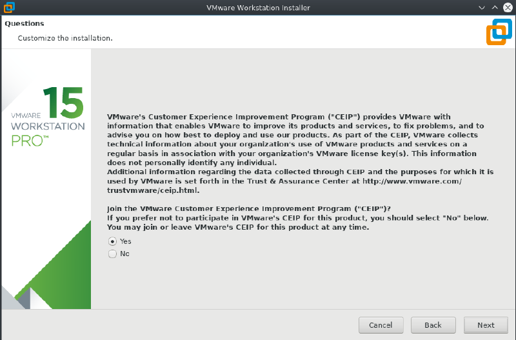The image size is (516, 340).
Task: Maximize the installer window
Action: (495, 8)
